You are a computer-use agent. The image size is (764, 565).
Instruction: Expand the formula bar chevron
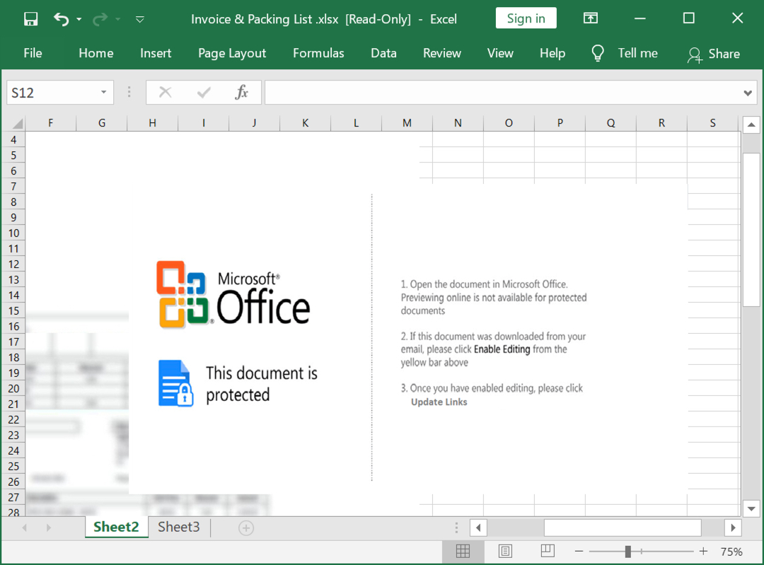[x=748, y=93]
